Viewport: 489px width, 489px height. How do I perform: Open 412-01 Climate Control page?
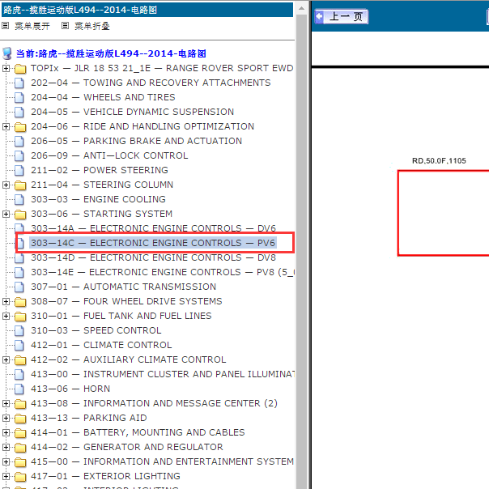pos(101,345)
